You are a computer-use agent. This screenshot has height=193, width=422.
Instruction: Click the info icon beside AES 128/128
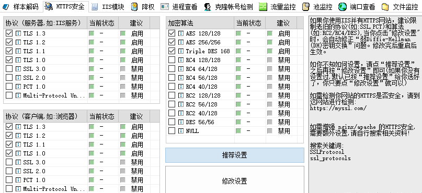point(181,33)
